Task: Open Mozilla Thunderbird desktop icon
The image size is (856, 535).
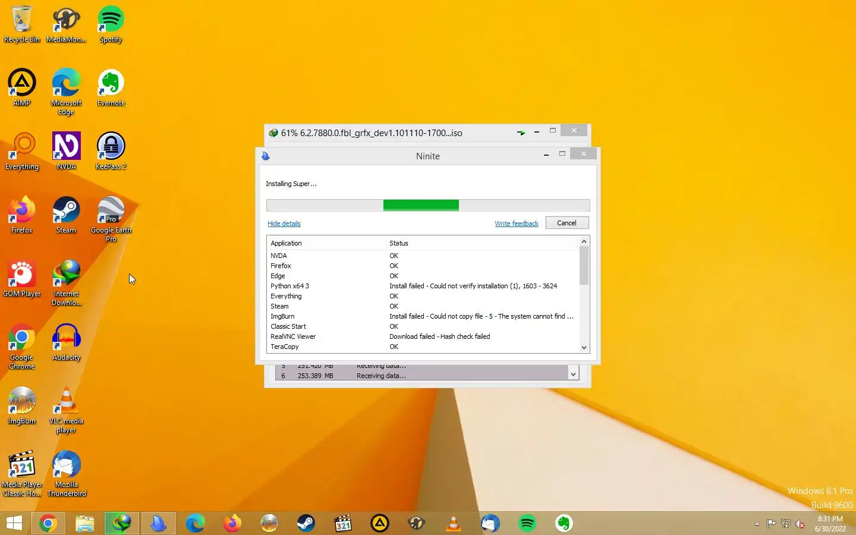Action: [66, 474]
